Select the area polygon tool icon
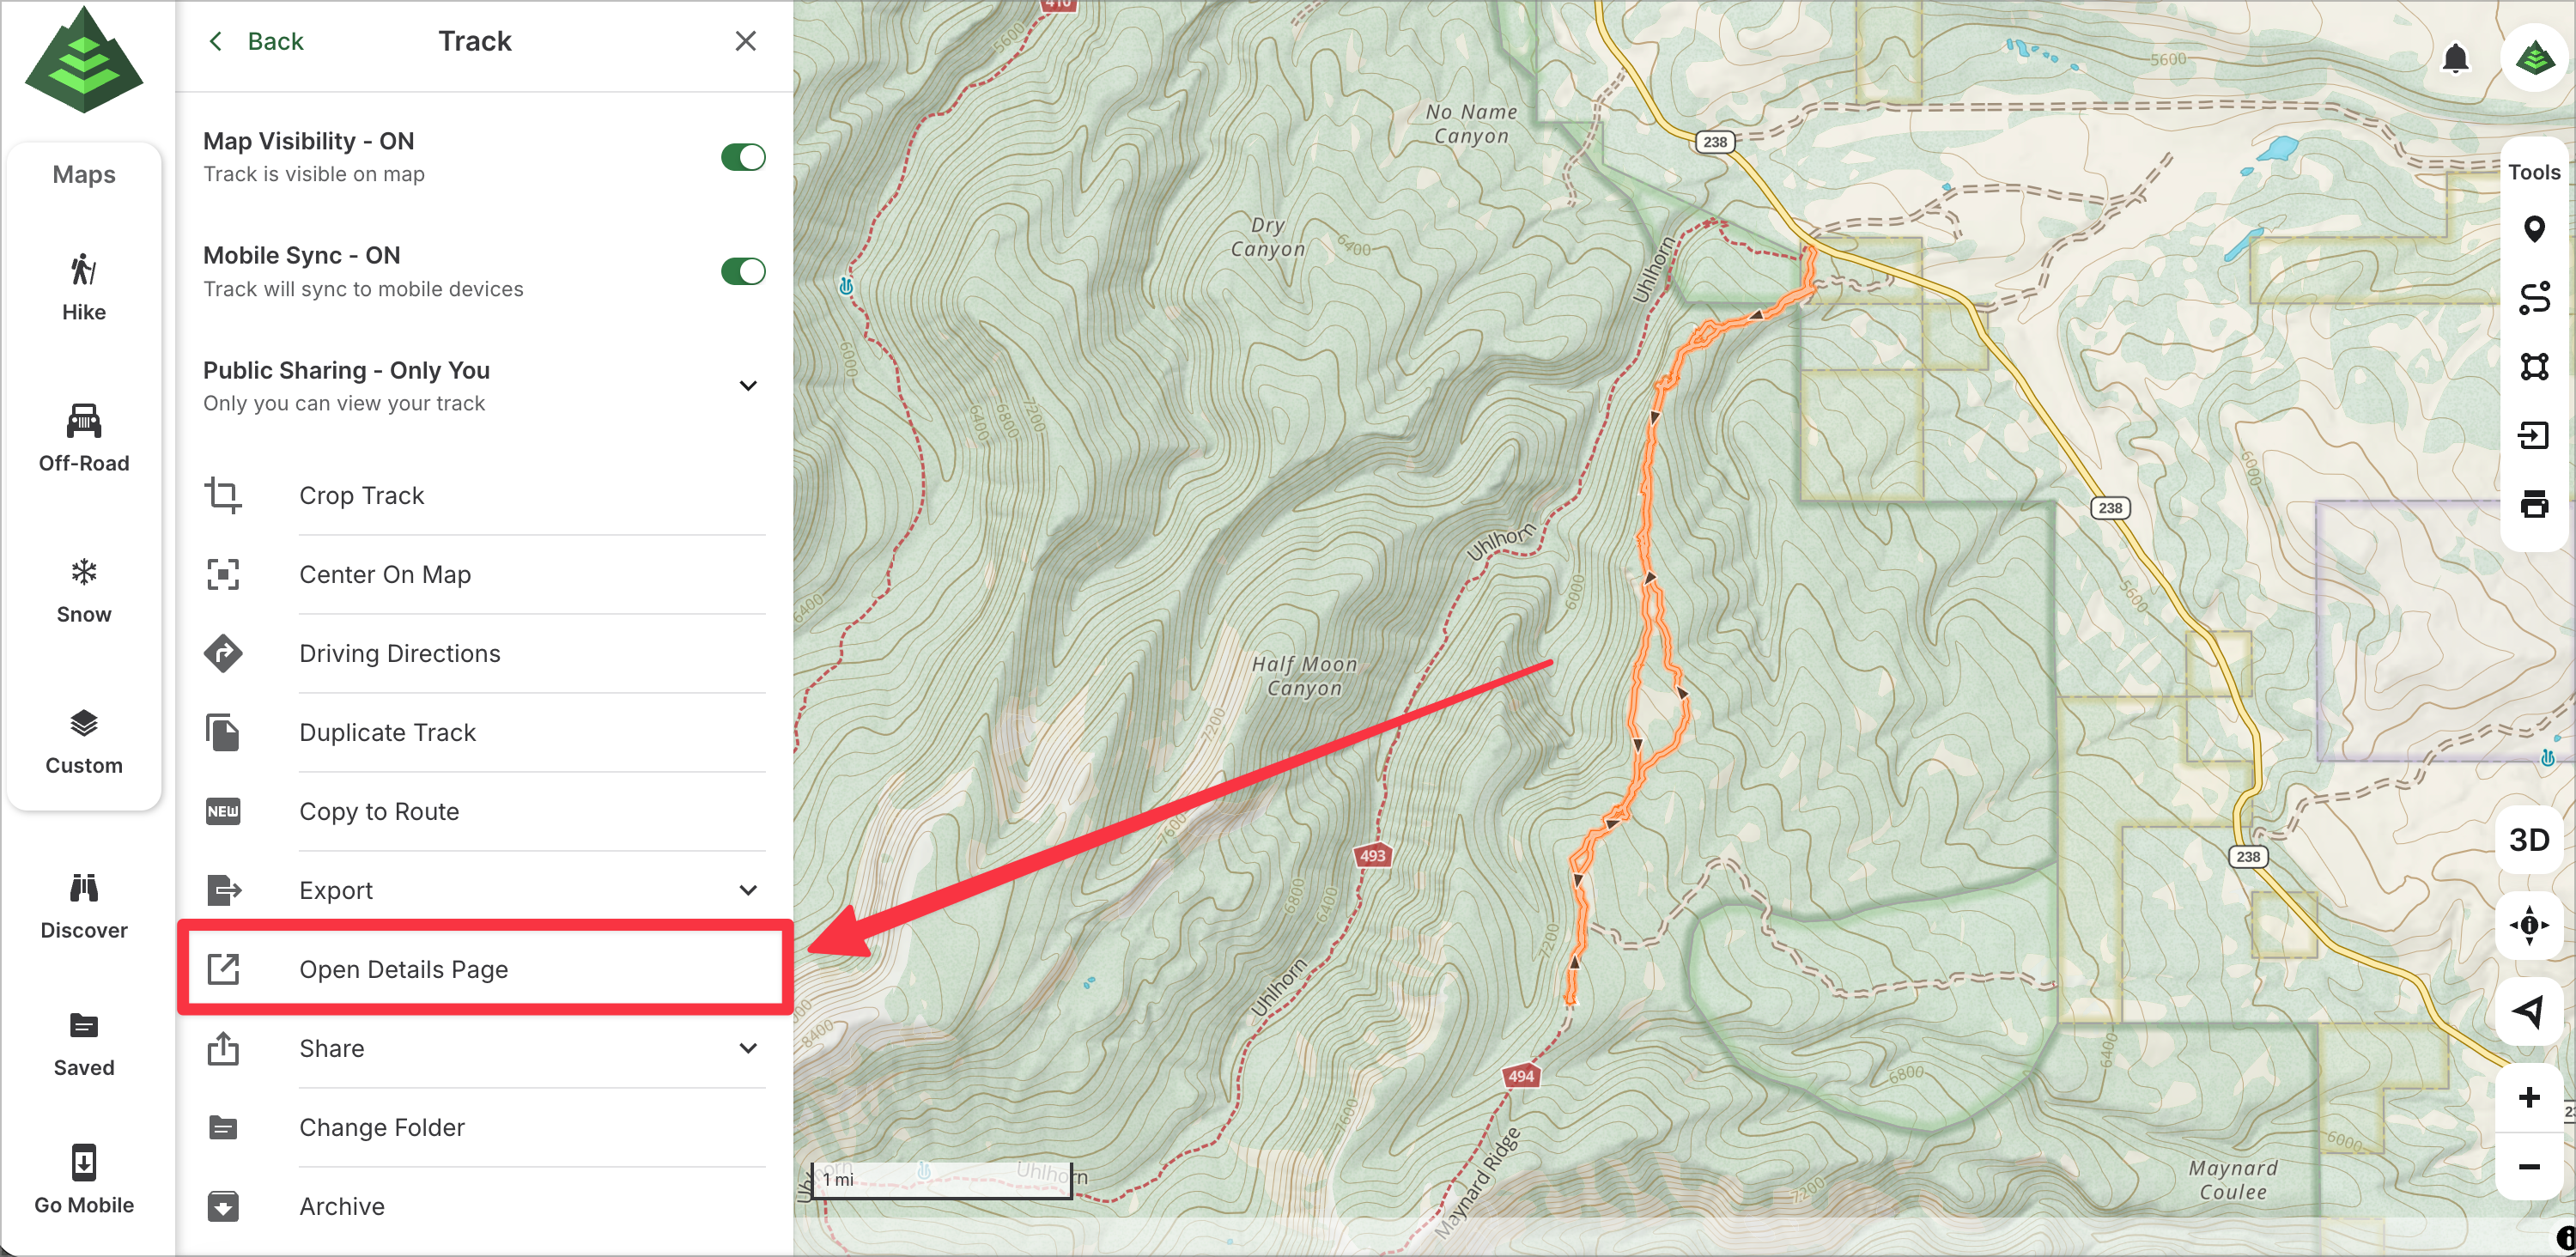 2533,366
